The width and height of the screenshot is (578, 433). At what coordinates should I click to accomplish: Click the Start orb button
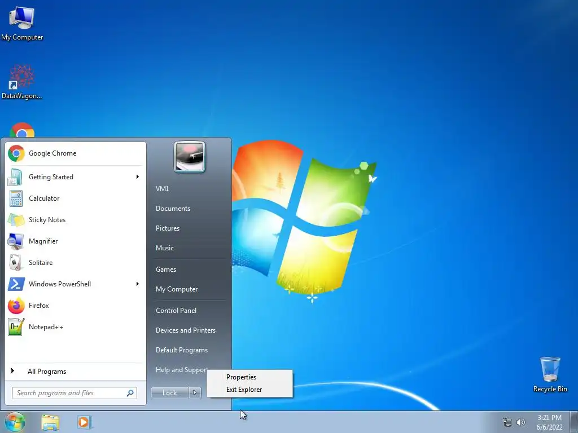[15, 422]
